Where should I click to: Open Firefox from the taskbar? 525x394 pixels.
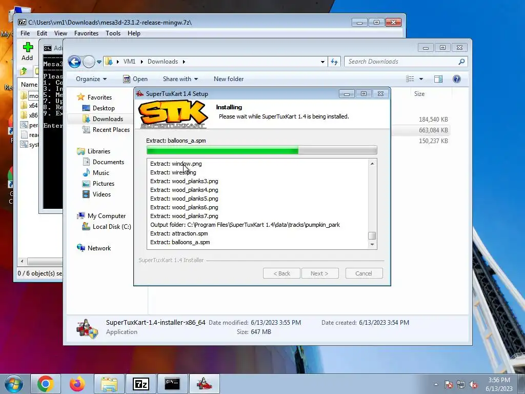point(77,384)
